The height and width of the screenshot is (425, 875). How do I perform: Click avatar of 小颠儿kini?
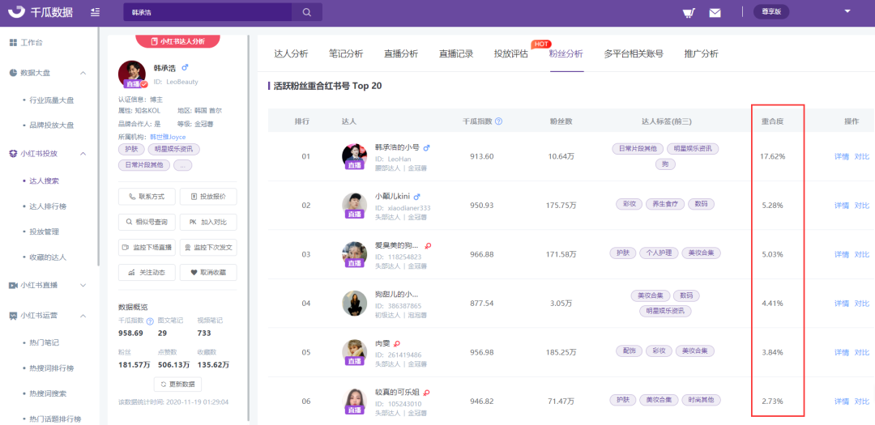354,205
